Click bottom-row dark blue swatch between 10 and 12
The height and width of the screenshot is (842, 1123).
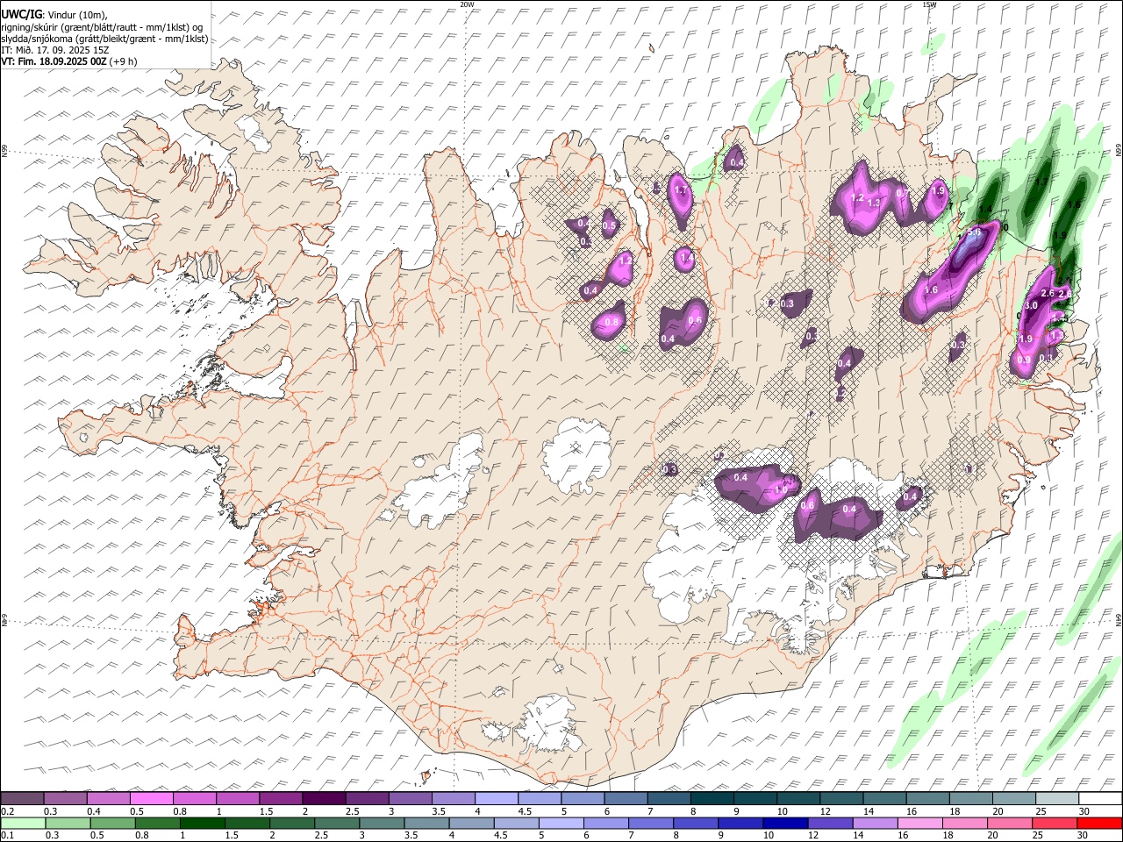click(785, 824)
